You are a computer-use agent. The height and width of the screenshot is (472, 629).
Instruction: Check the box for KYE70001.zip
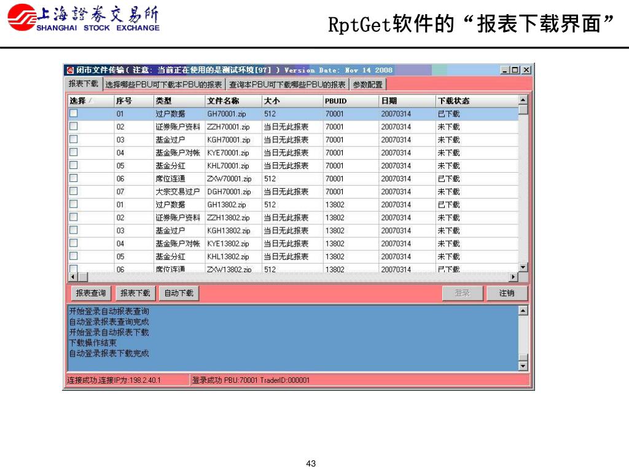pyautogui.click(x=74, y=152)
